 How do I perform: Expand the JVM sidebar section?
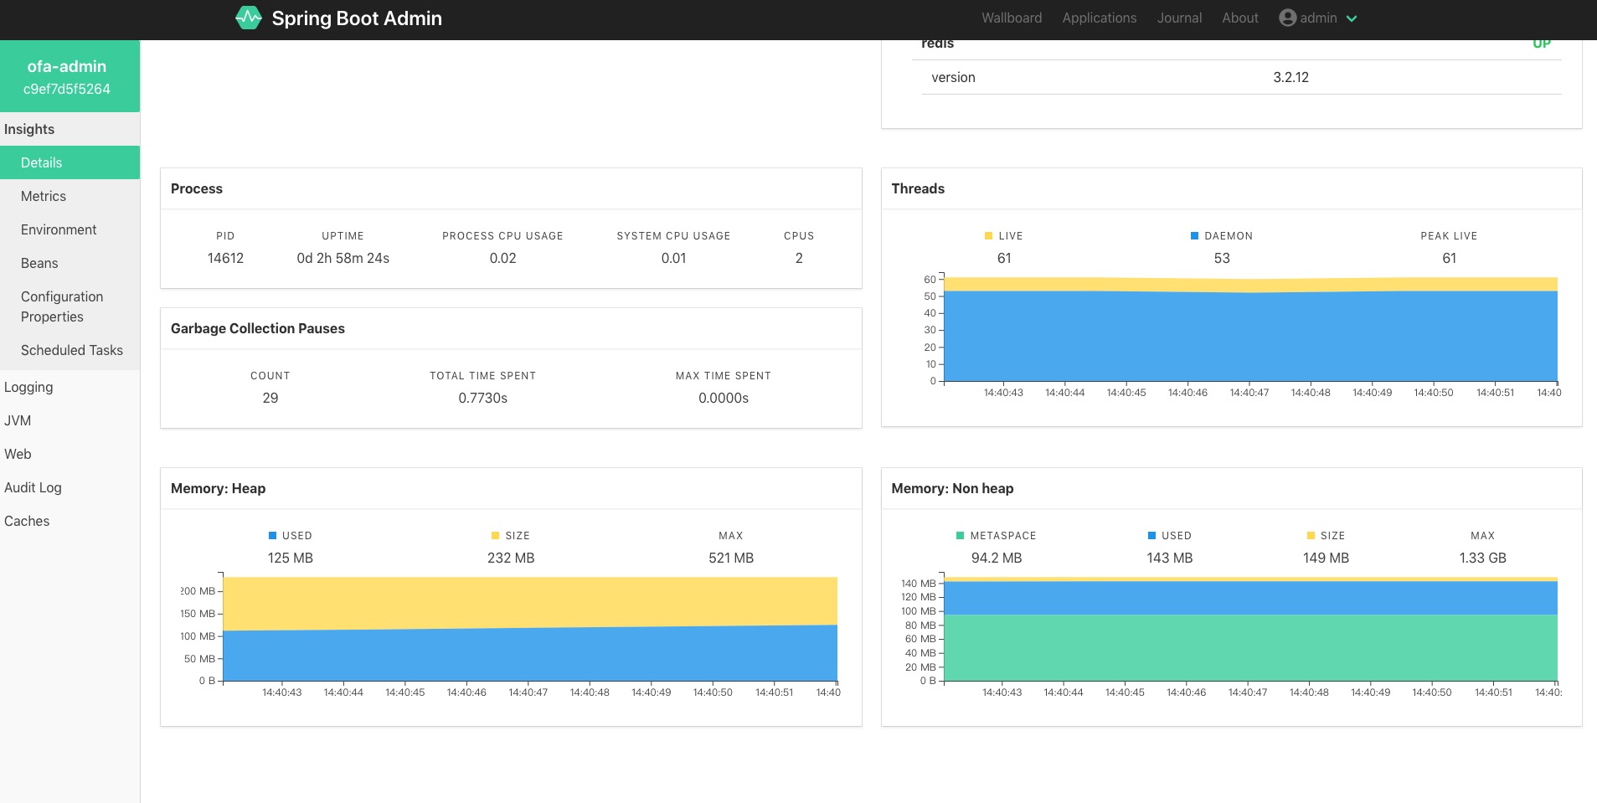(x=70, y=420)
